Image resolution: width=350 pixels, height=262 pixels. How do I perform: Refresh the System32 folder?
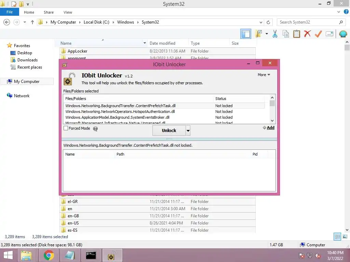[268, 22]
